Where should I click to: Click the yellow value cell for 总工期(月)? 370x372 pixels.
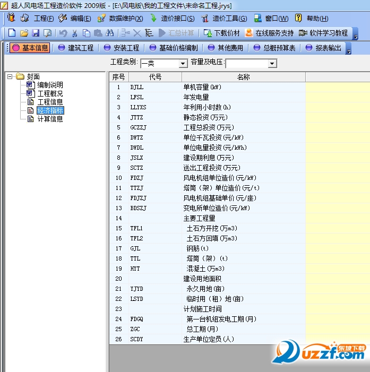pyautogui.click(x=338, y=329)
